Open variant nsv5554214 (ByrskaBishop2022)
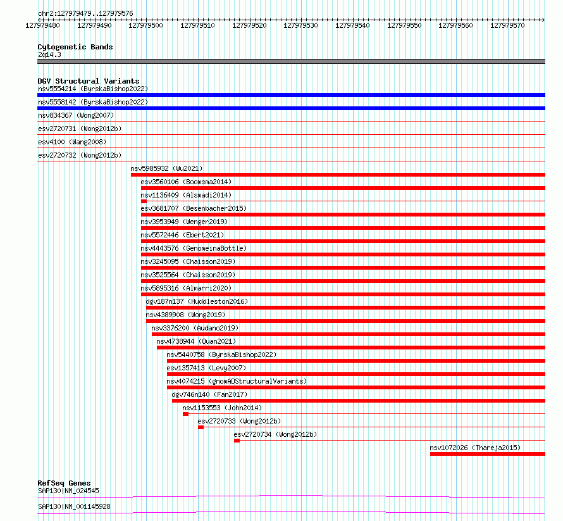The image size is (563, 521). [x=93, y=89]
